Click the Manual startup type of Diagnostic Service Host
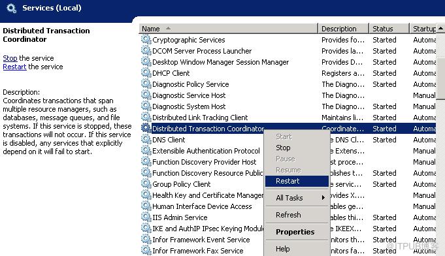 pos(424,95)
